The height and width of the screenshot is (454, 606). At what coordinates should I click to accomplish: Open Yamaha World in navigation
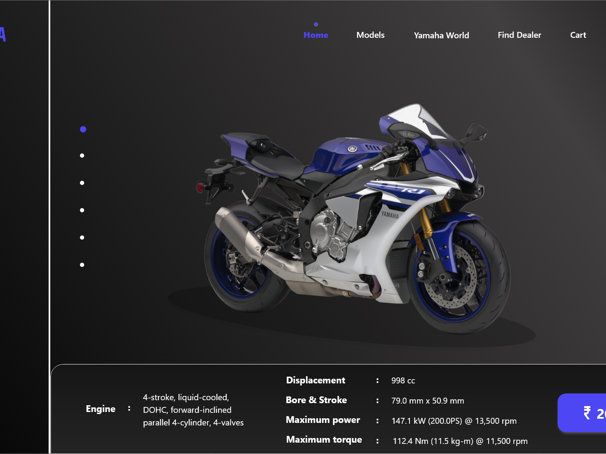coord(441,35)
